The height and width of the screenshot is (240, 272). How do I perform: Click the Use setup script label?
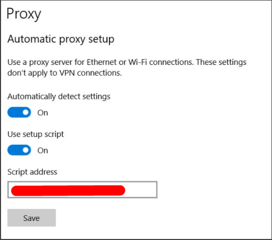35,134
